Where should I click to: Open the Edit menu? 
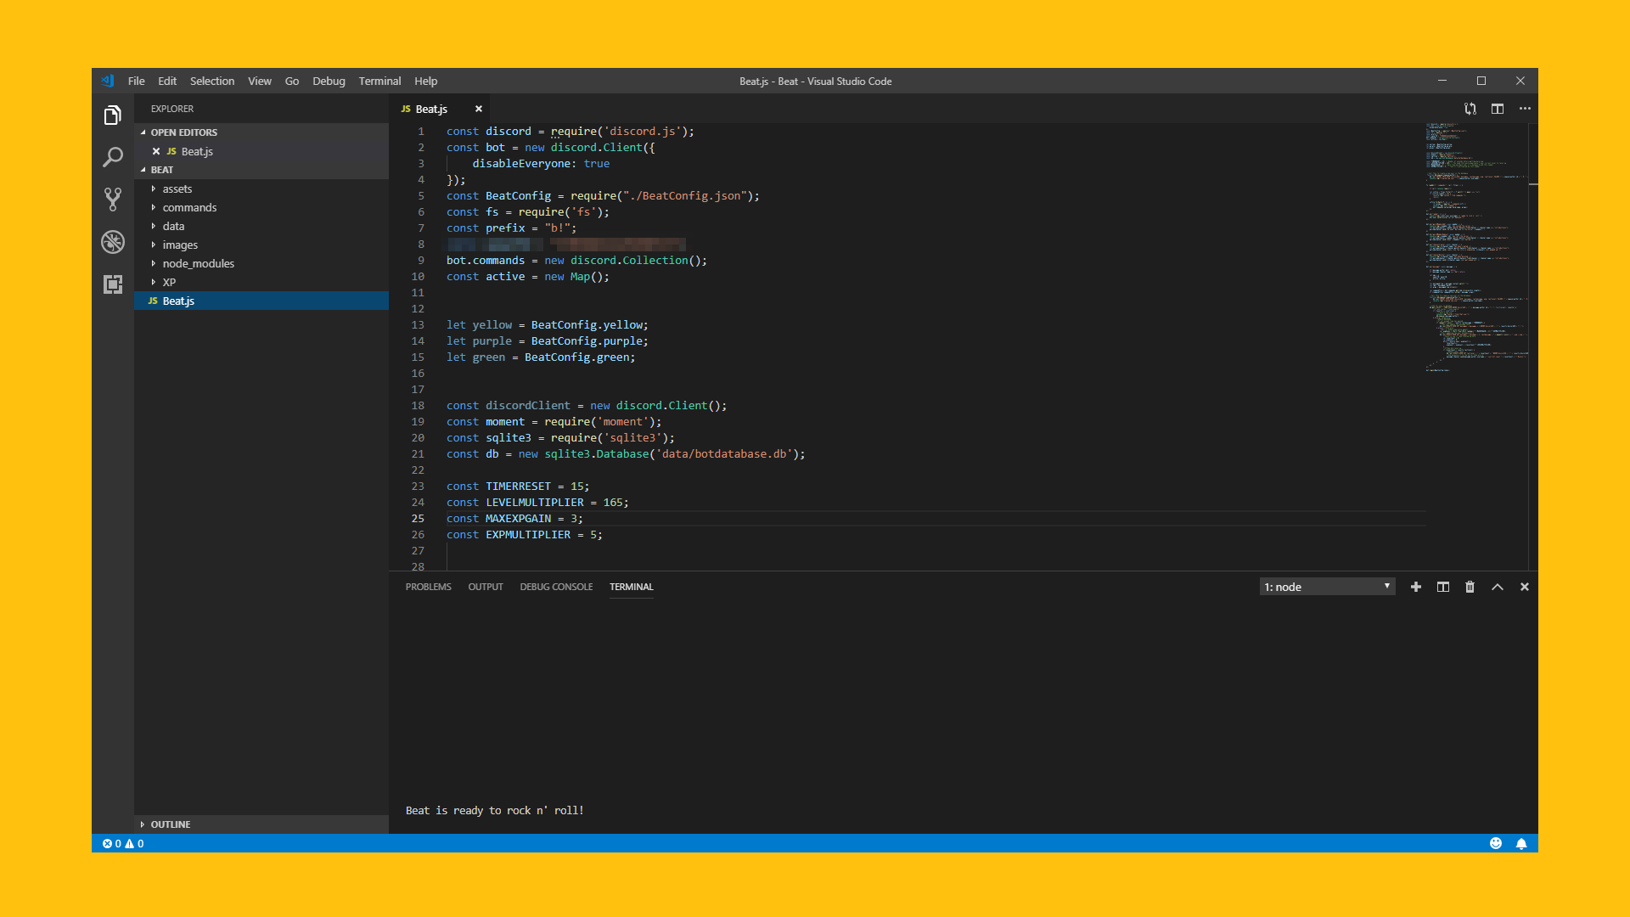[x=167, y=81]
